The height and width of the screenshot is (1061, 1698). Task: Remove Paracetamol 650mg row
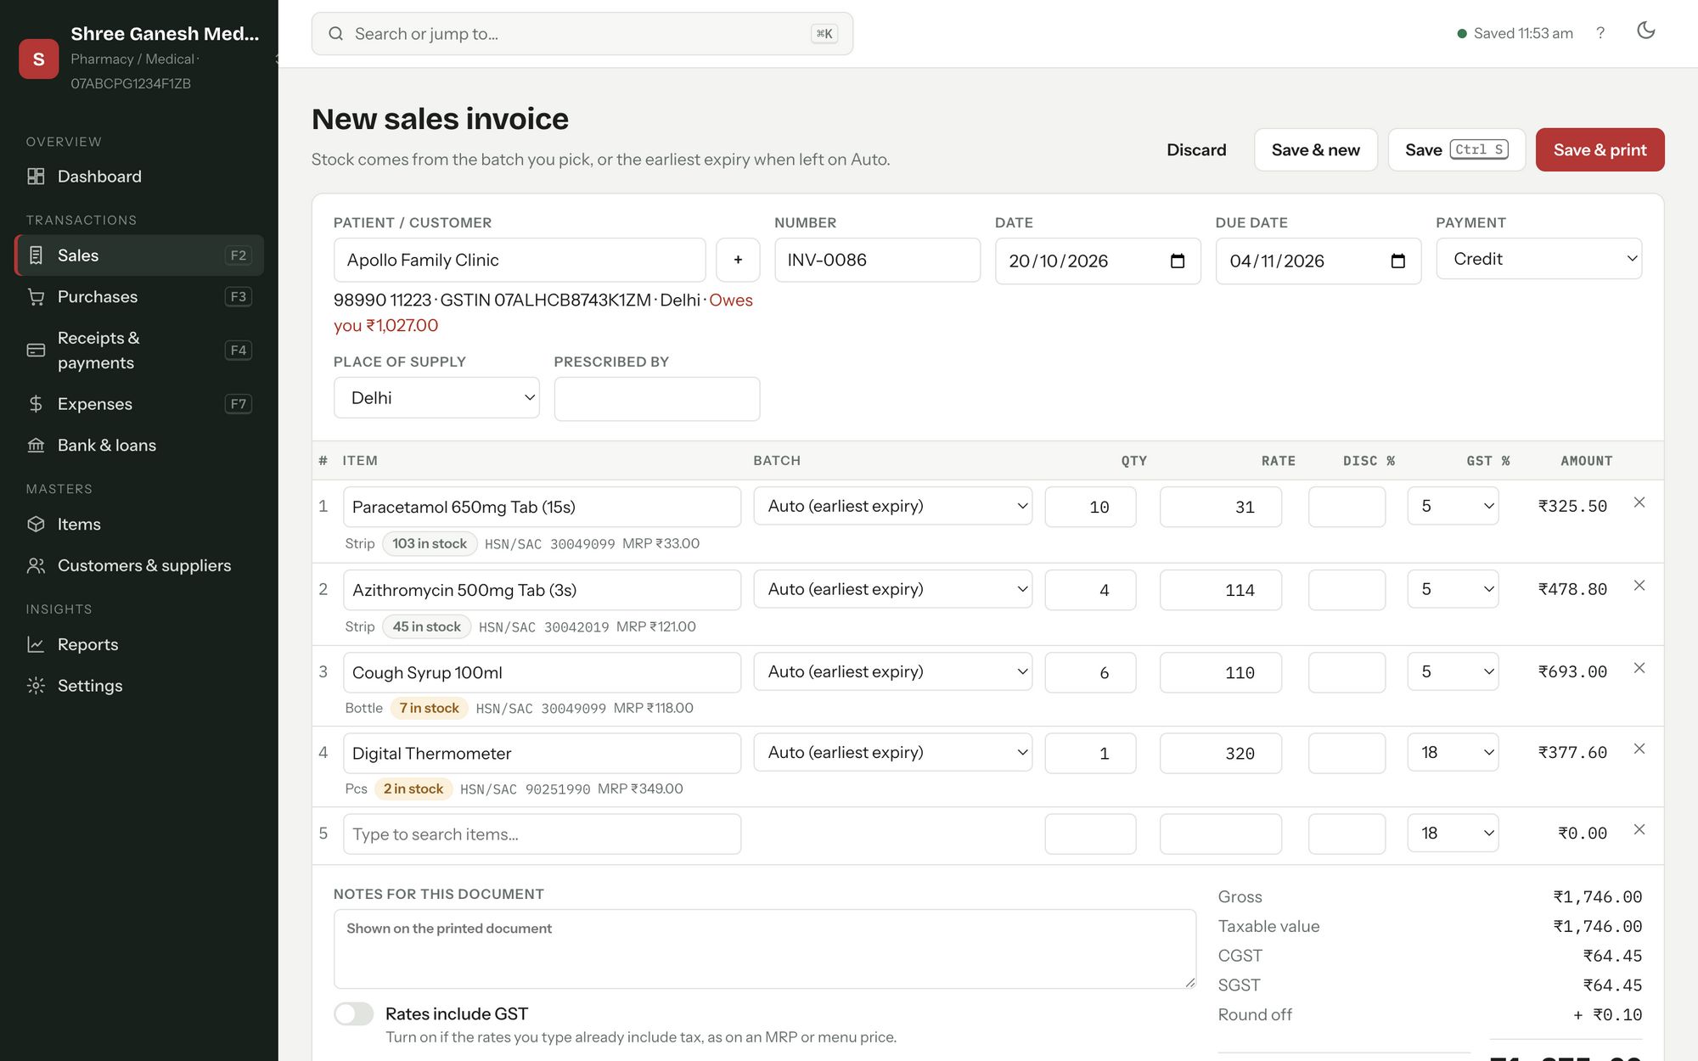tap(1639, 502)
